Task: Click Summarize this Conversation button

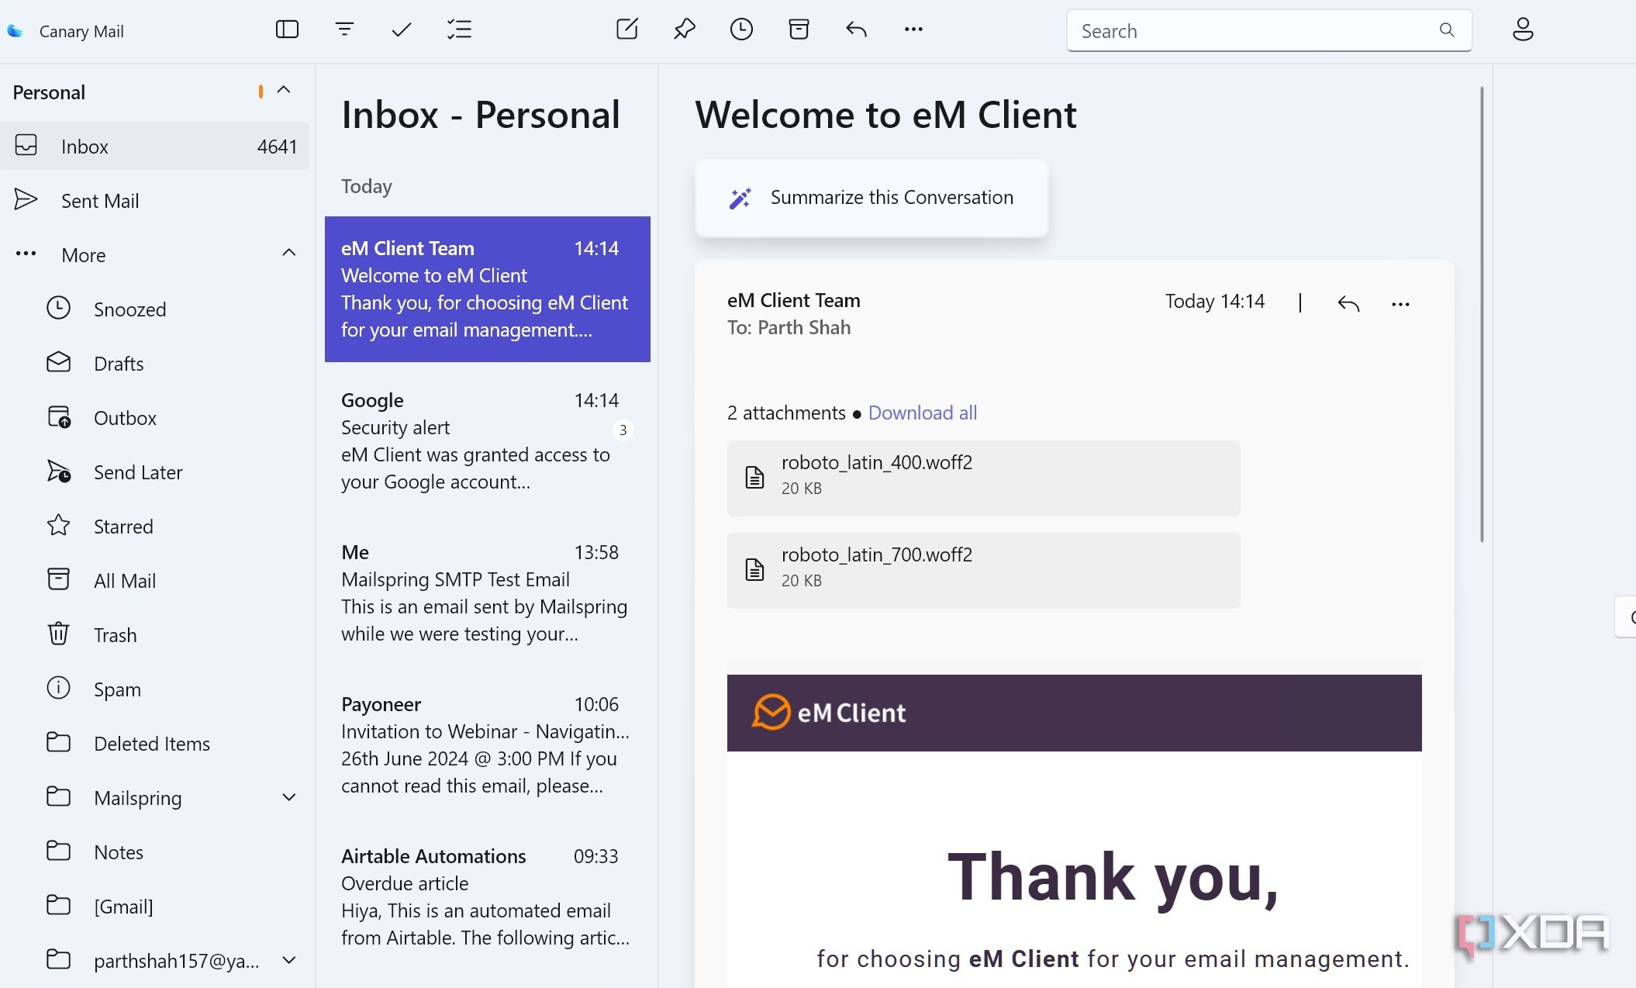Action: (871, 198)
